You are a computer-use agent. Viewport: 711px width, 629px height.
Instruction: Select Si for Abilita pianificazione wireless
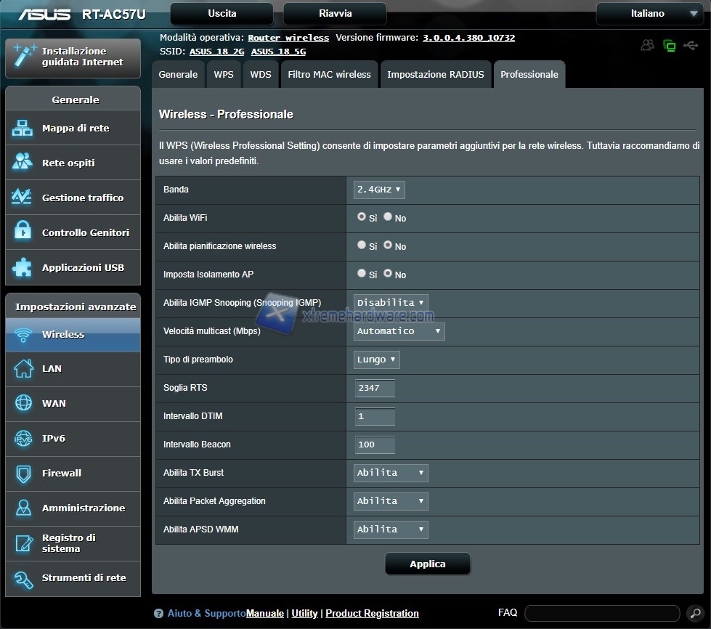point(362,245)
